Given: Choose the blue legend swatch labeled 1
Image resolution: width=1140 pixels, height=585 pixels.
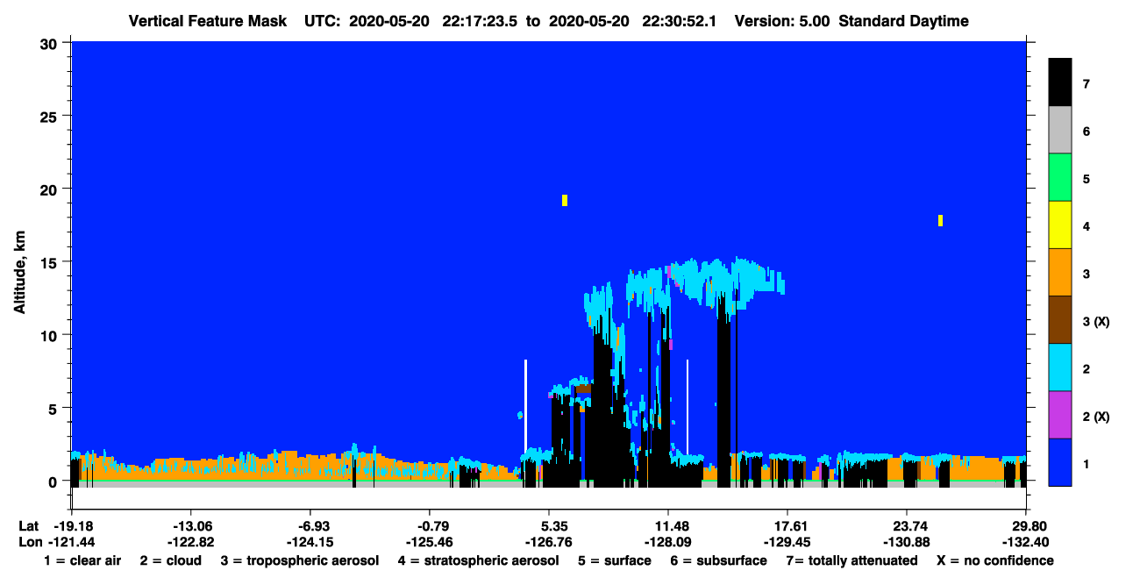Looking at the screenshot, I should pos(1060,462).
